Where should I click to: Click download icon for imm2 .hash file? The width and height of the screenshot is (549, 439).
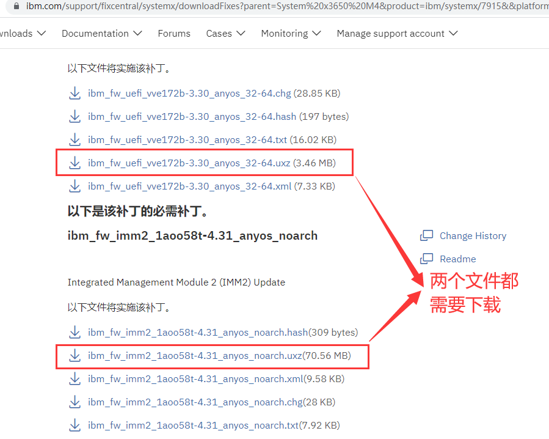pos(75,332)
